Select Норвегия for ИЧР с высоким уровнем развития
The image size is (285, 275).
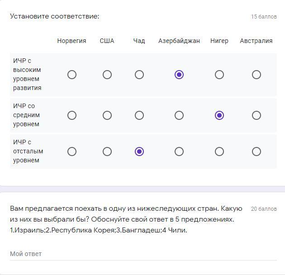click(x=71, y=75)
